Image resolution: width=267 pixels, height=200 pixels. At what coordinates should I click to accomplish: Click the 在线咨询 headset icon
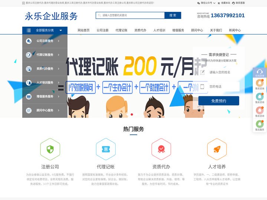tap(260, 71)
